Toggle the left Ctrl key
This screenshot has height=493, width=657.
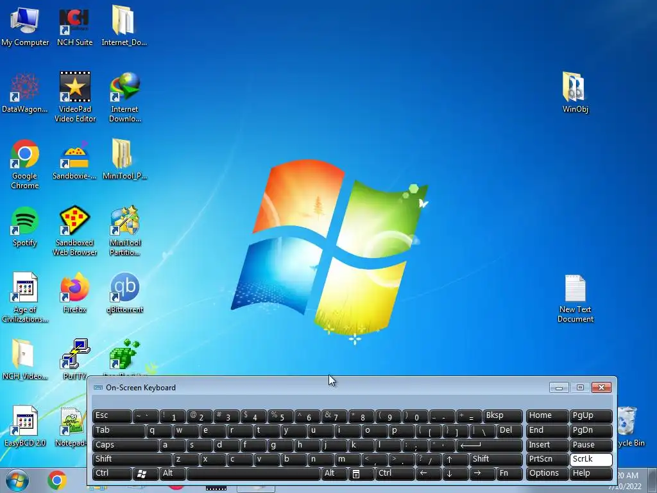(x=112, y=473)
